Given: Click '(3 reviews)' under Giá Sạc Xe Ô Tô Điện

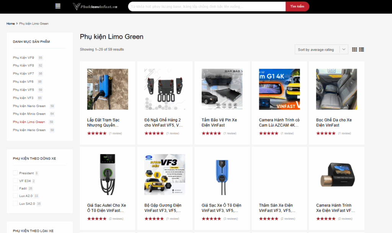Looking at the screenshot, I should click(230, 219).
